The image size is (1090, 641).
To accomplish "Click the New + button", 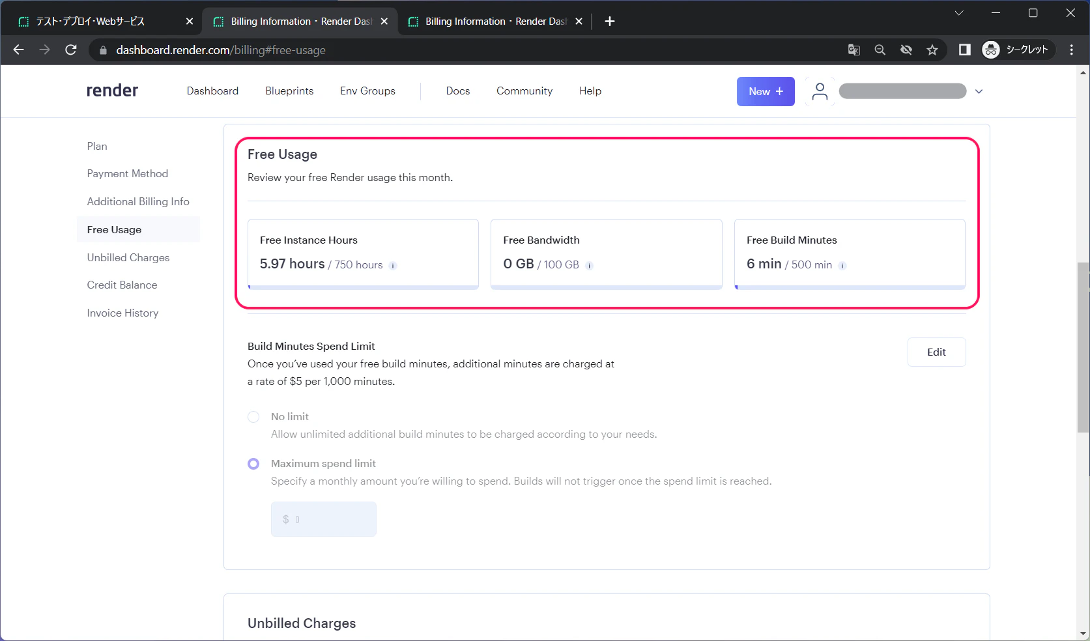I will coord(766,92).
